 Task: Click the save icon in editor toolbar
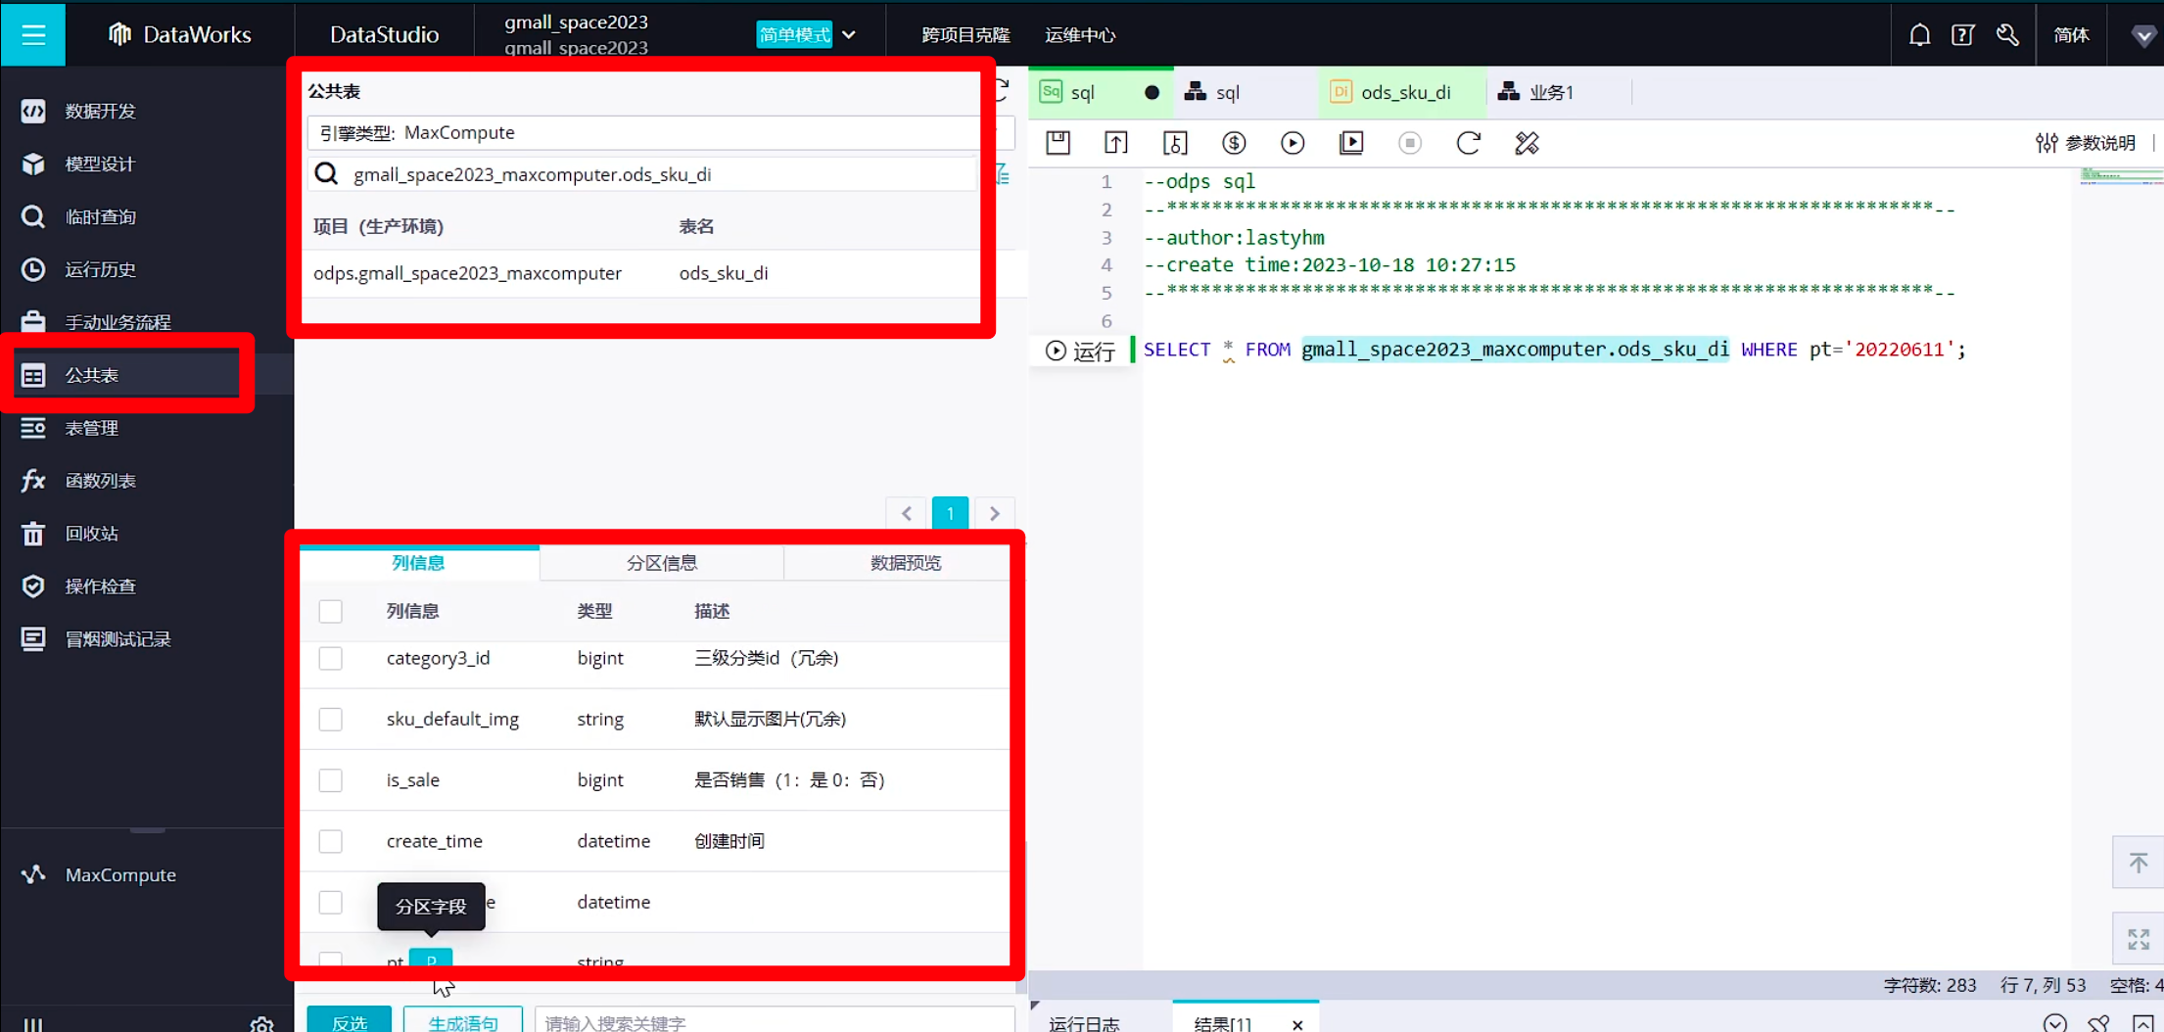tap(1058, 143)
